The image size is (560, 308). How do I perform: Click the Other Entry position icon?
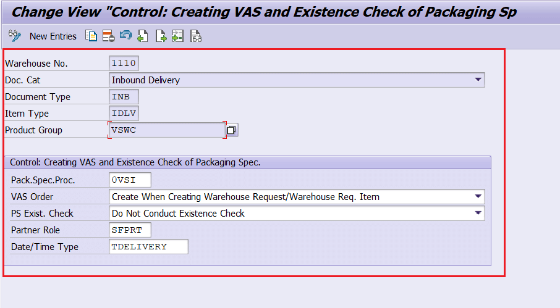(x=178, y=36)
